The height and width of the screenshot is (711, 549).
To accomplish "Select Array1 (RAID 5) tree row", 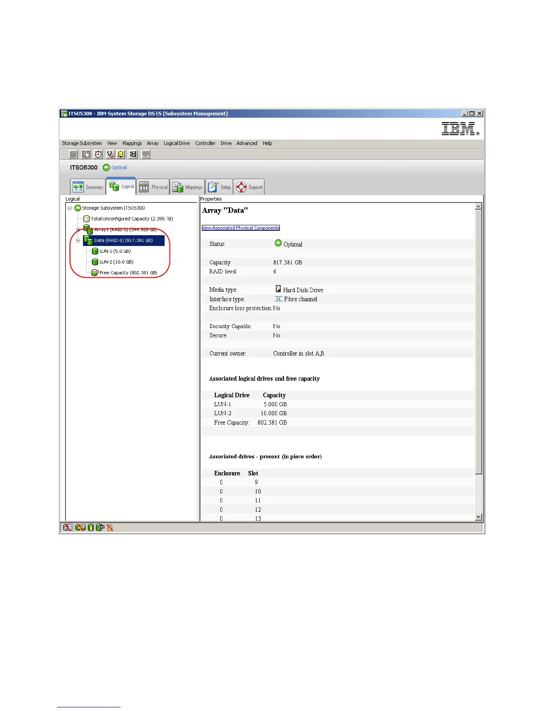I will [x=125, y=229].
